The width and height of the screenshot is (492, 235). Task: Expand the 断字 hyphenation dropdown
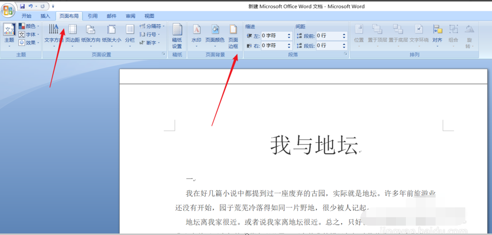coord(150,42)
